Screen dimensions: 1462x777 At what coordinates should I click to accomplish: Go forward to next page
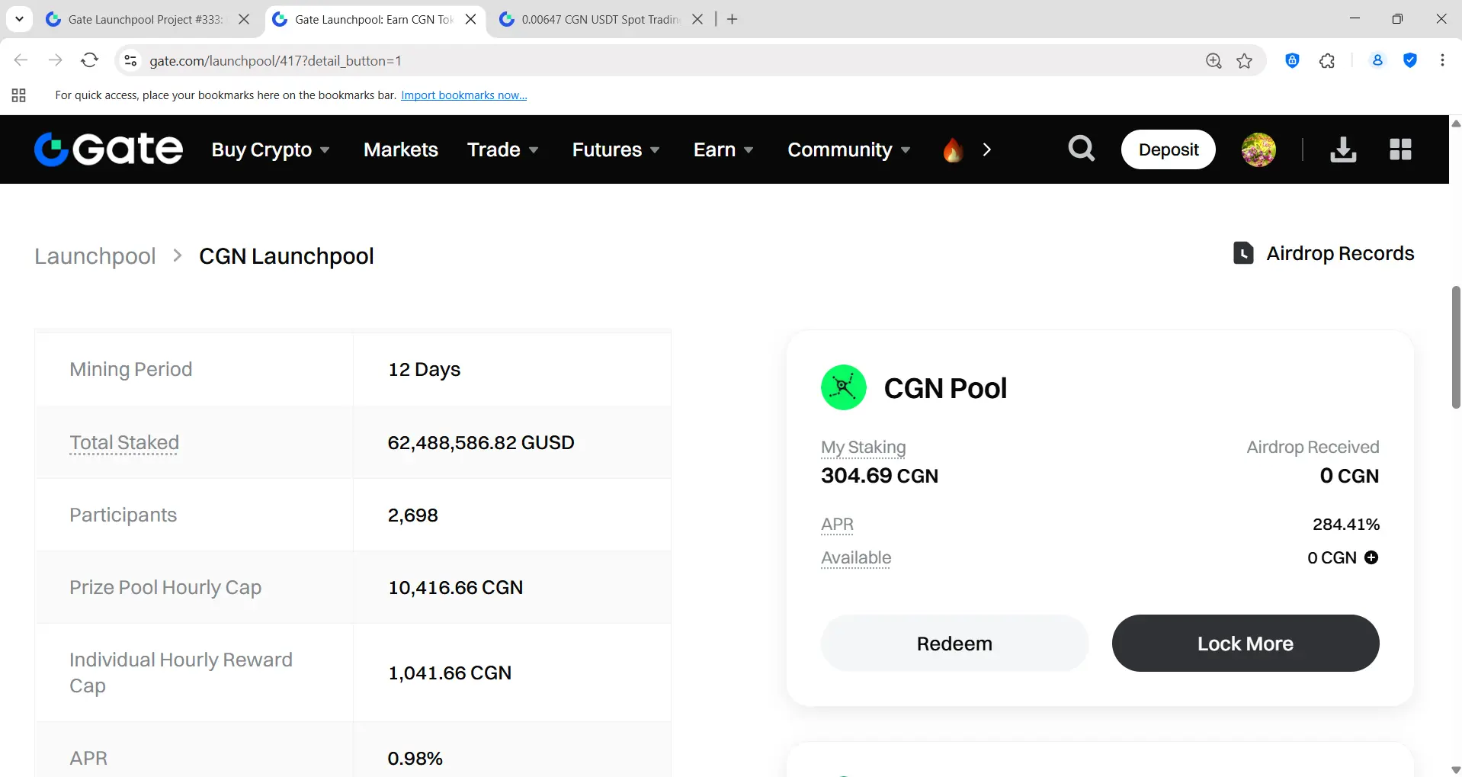(56, 60)
